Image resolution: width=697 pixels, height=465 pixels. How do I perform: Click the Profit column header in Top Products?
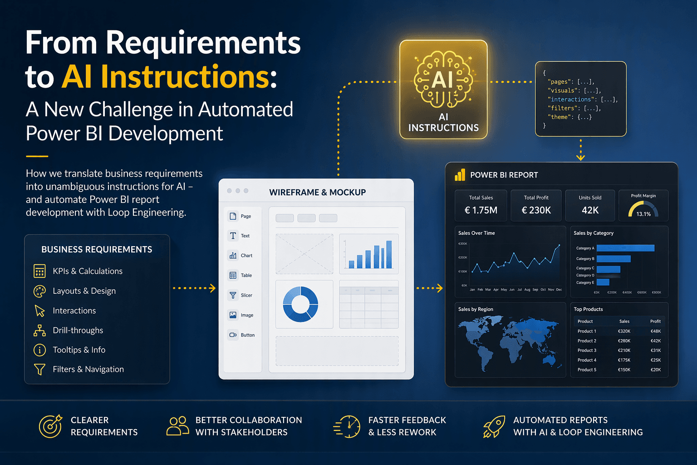pos(656,322)
